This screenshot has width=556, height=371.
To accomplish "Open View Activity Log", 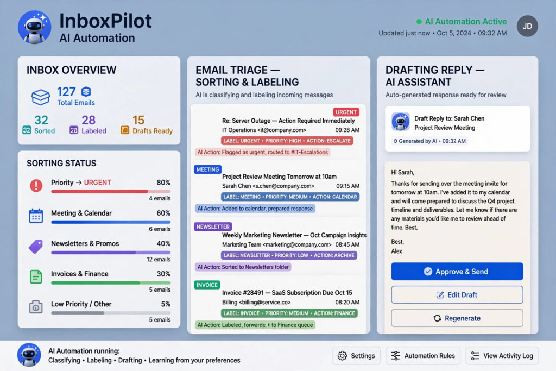I will pos(502,355).
